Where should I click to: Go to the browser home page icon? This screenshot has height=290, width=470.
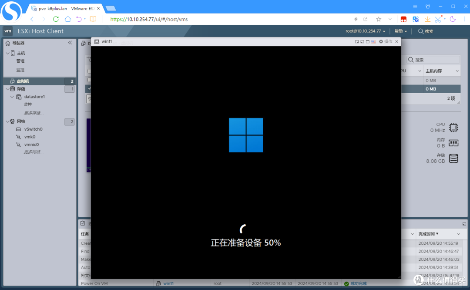(x=68, y=19)
